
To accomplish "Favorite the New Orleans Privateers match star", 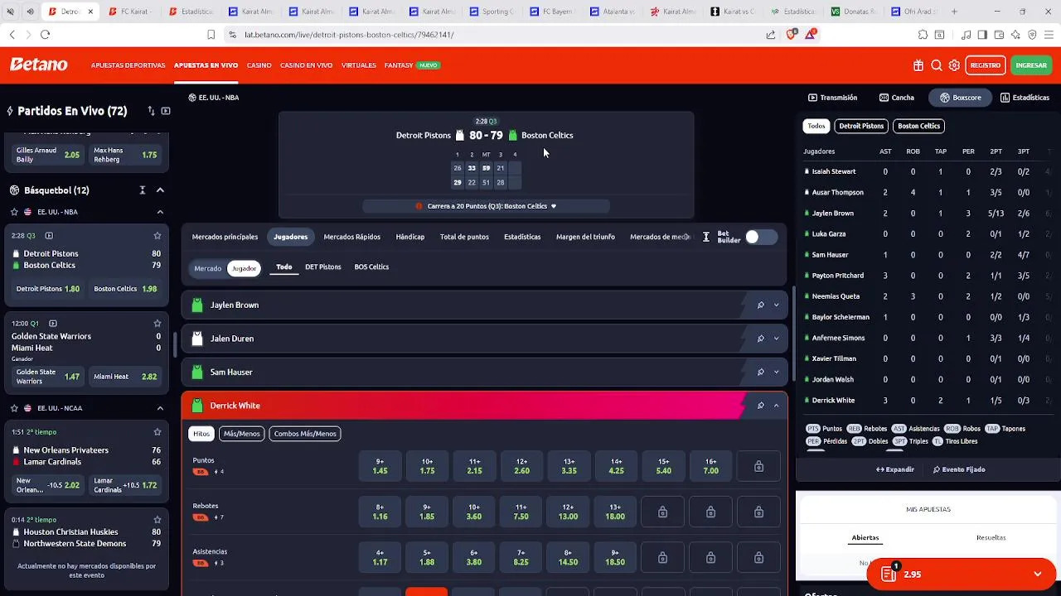I will tap(157, 431).
